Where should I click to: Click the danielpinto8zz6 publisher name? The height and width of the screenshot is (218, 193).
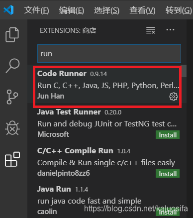tap(64, 173)
